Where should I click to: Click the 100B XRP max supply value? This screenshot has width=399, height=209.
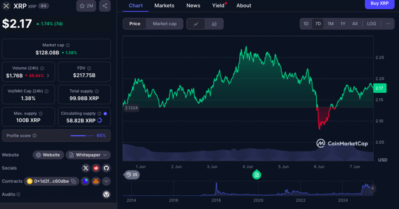[28, 120]
